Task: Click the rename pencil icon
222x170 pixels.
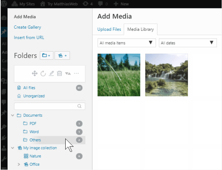Action: click(x=51, y=74)
